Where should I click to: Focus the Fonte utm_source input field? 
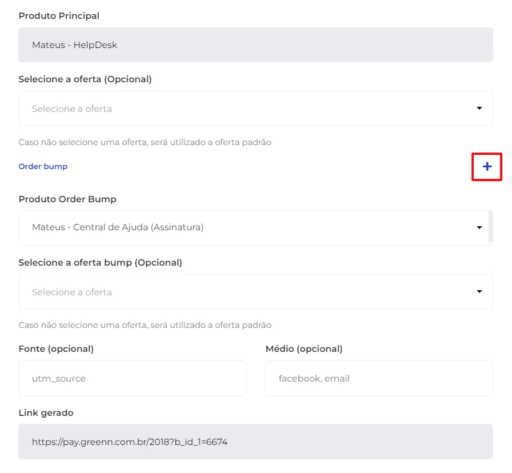pos(132,378)
